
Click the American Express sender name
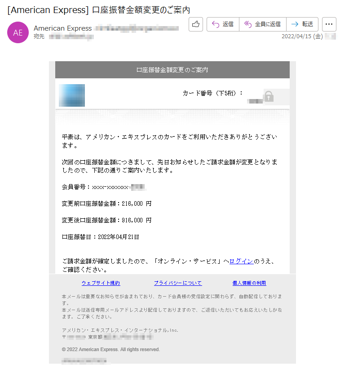(62, 28)
